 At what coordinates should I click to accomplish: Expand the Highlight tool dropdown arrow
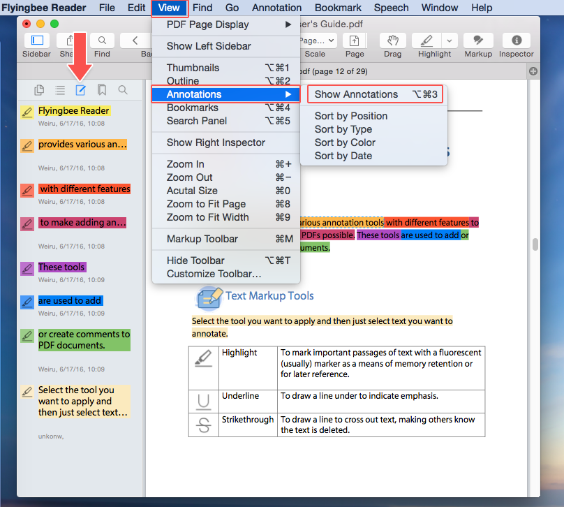click(x=450, y=41)
